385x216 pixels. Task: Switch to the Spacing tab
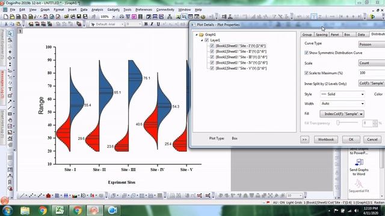(x=321, y=35)
